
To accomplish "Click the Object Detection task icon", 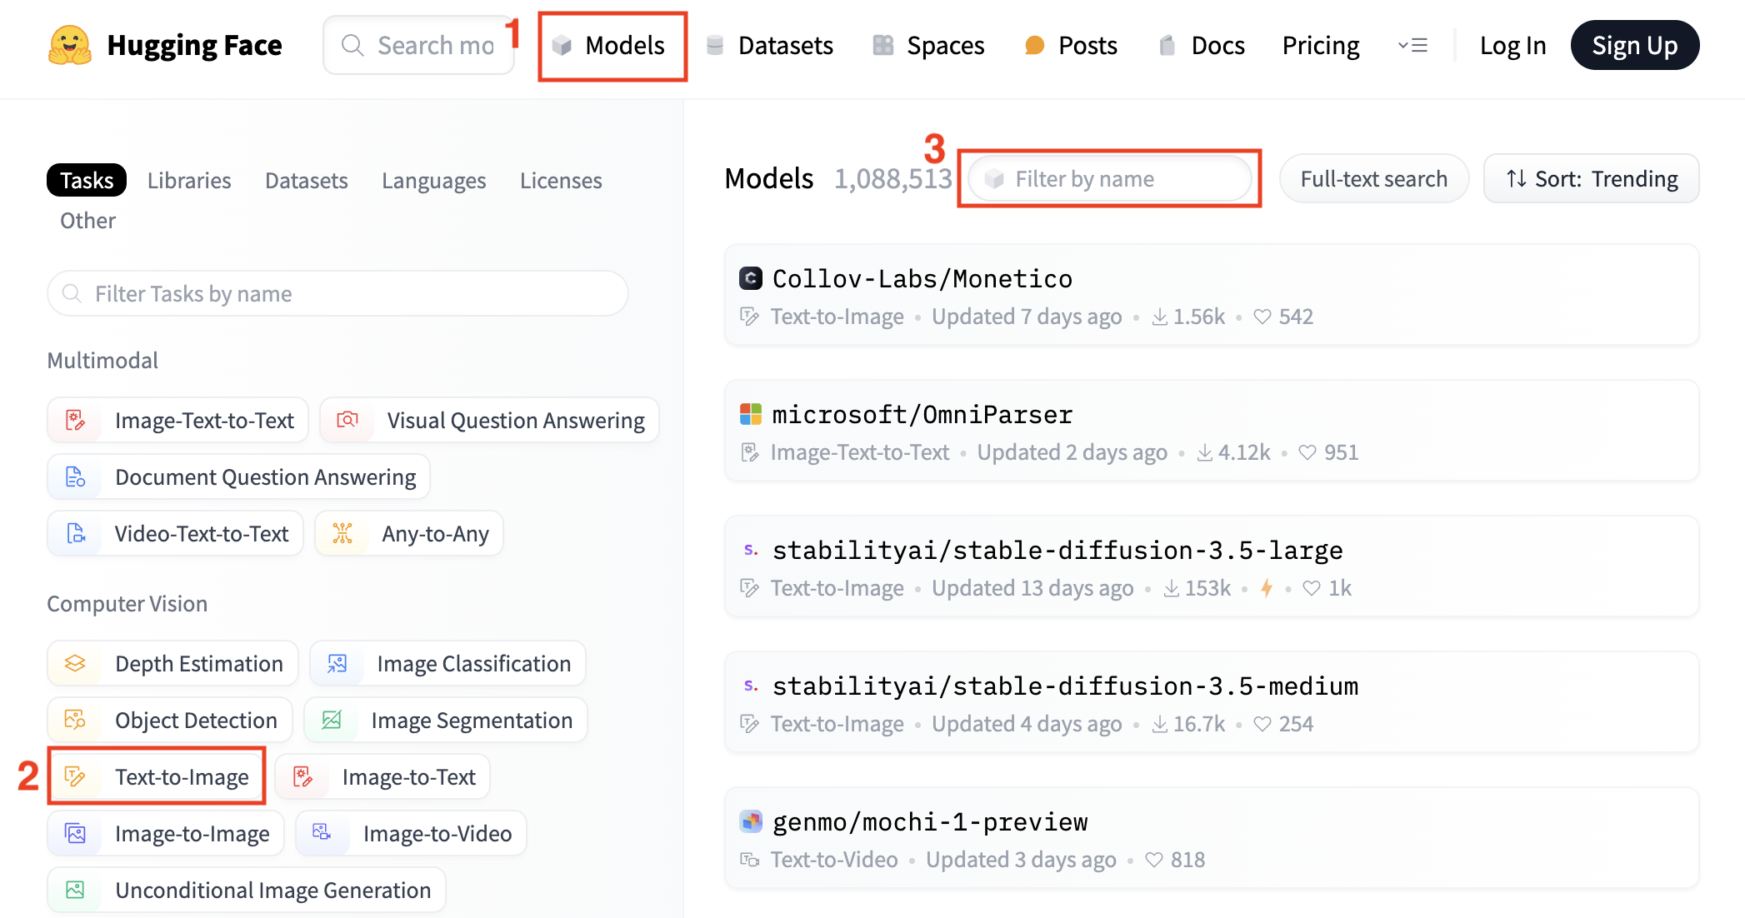I will [75, 720].
